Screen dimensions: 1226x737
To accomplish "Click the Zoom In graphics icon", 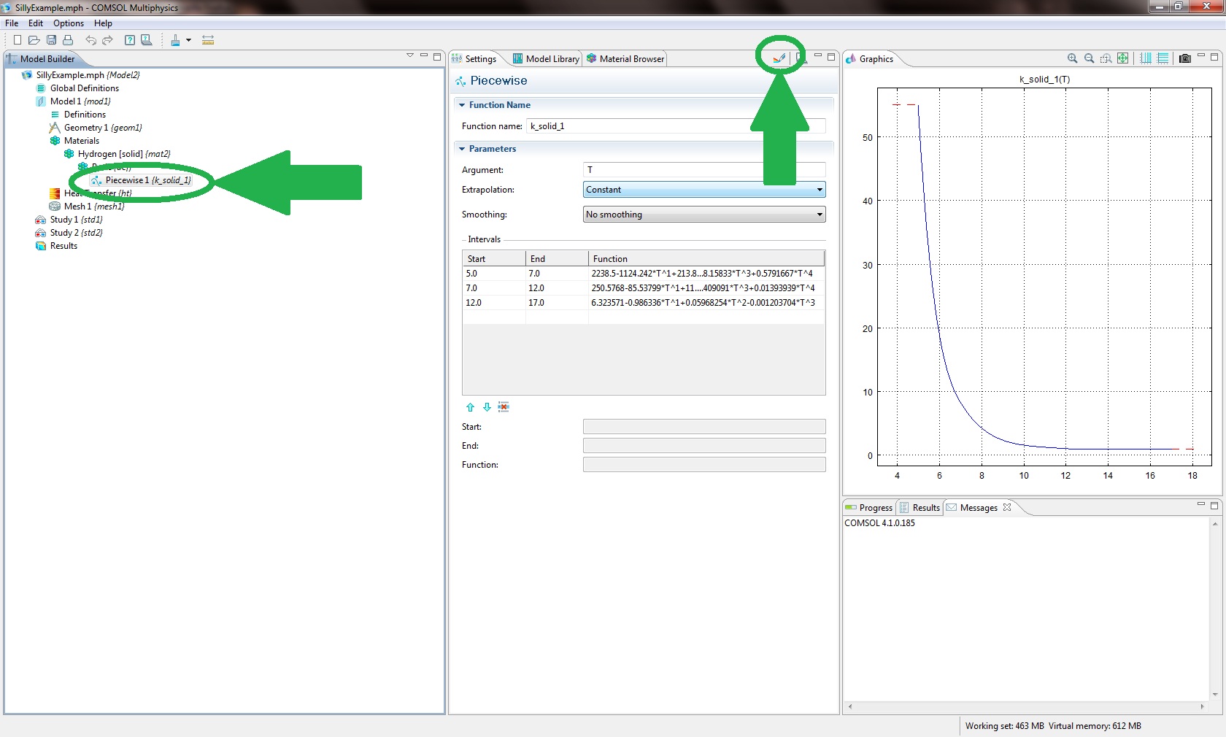I will 1072,58.
